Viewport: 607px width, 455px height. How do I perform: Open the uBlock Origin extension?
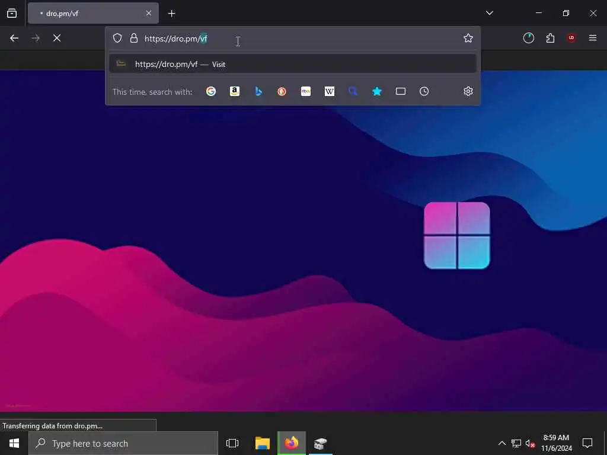pos(571,38)
